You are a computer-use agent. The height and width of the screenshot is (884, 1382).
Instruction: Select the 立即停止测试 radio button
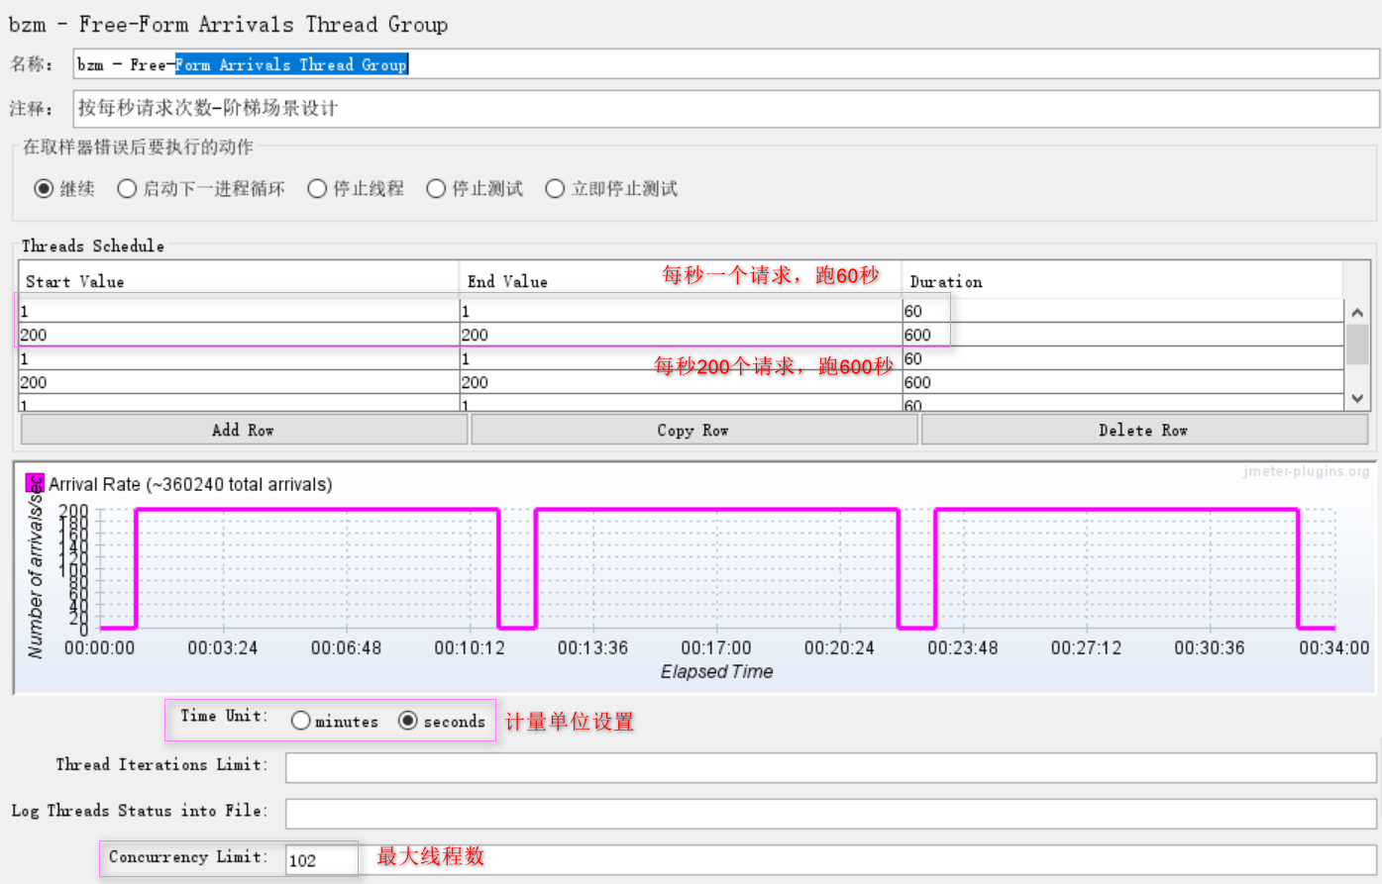coord(555,188)
